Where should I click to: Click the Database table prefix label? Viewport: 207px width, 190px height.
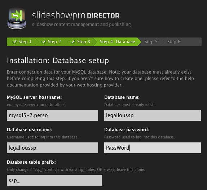coord(31,162)
